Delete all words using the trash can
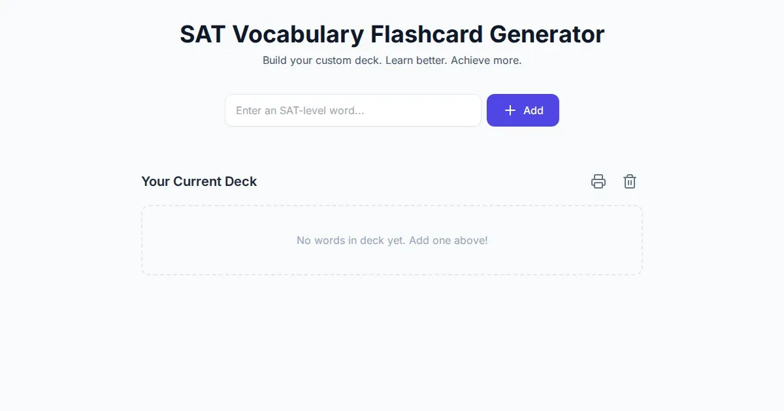This screenshot has width=784, height=411. 630,181
